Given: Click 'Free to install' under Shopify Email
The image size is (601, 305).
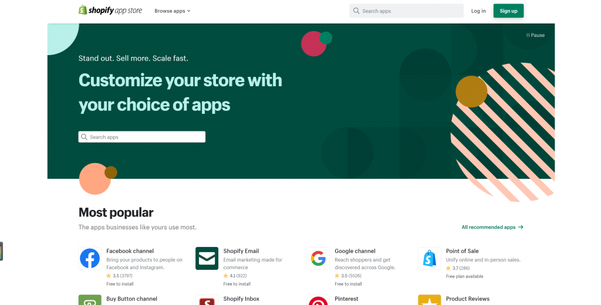Looking at the screenshot, I should (237, 284).
